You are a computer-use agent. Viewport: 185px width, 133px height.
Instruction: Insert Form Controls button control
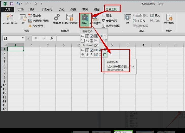coord(83,36)
